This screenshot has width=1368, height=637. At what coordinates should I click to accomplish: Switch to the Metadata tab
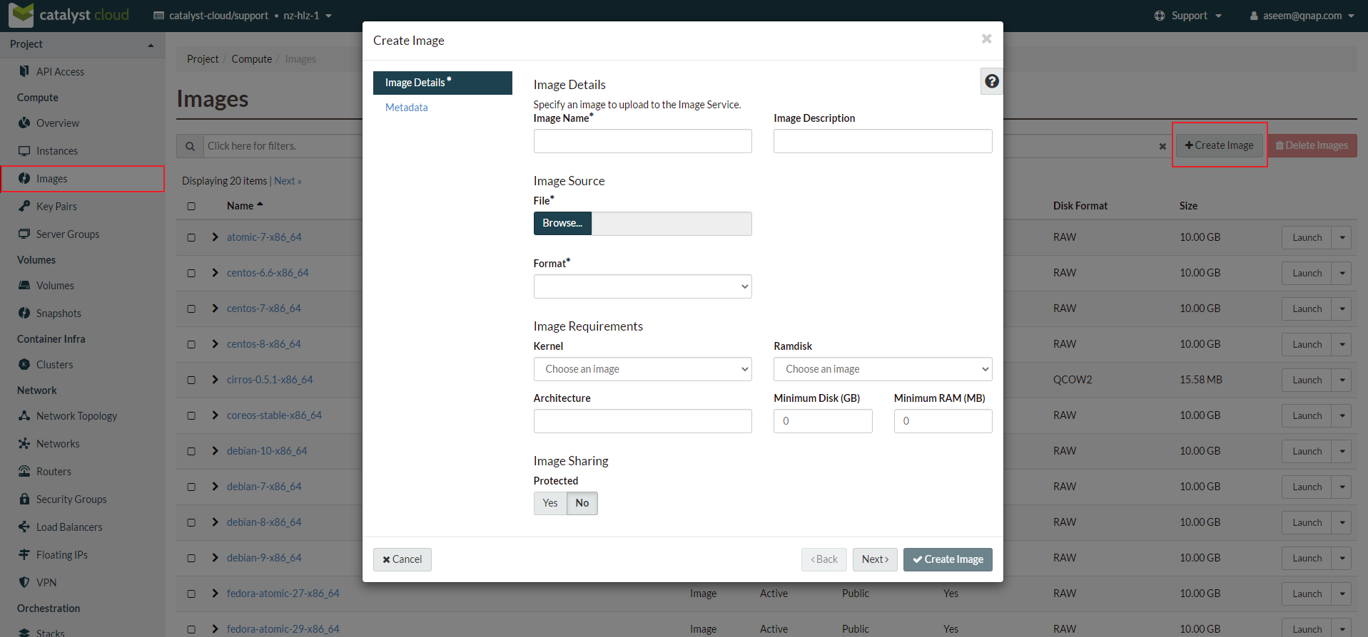coord(407,108)
